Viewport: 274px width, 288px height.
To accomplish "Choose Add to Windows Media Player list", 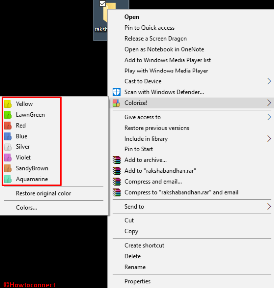I will pyautogui.click(x=168, y=60).
